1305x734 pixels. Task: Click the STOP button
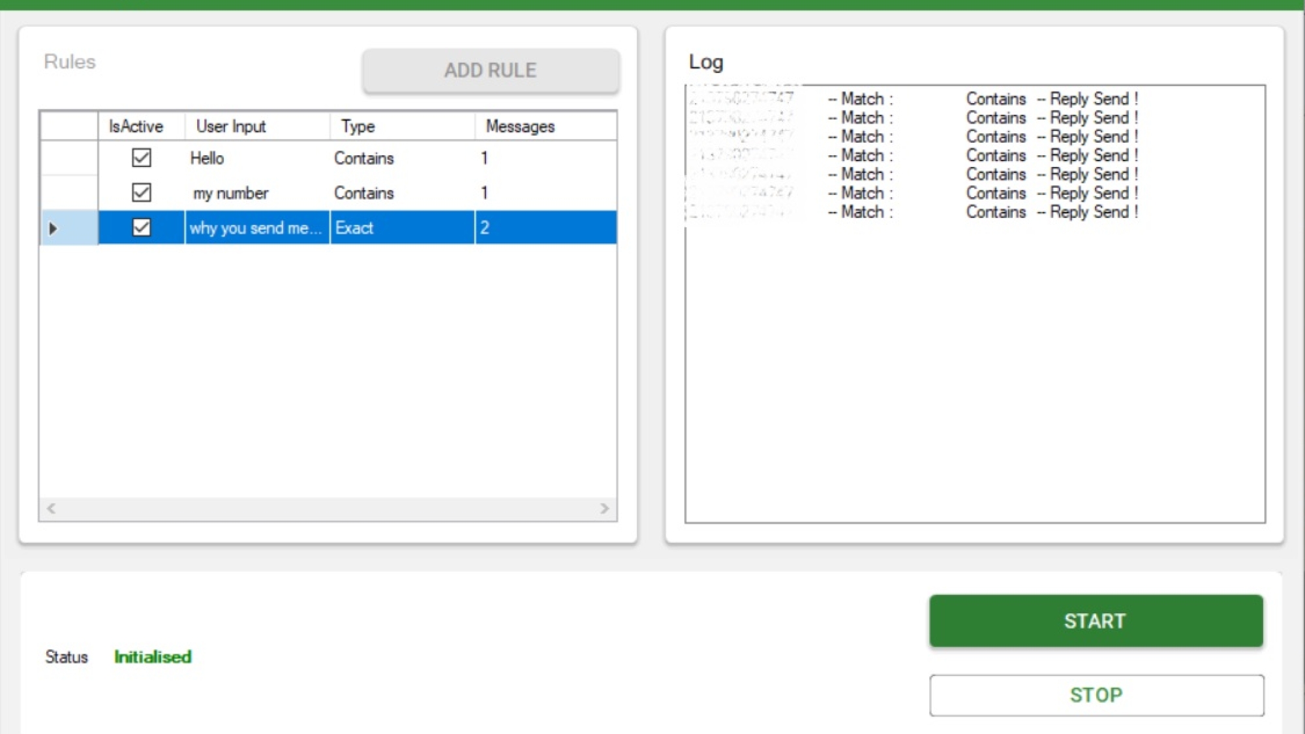pyautogui.click(x=1096, y=695)
